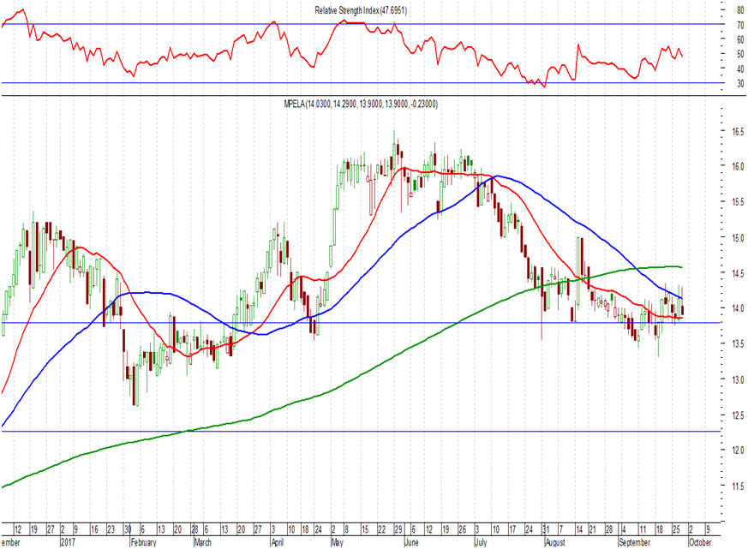The width and height of the screenshot is (748, 549).
Task: Click the 12.0 price axis label
Action: tap(738, 451)
